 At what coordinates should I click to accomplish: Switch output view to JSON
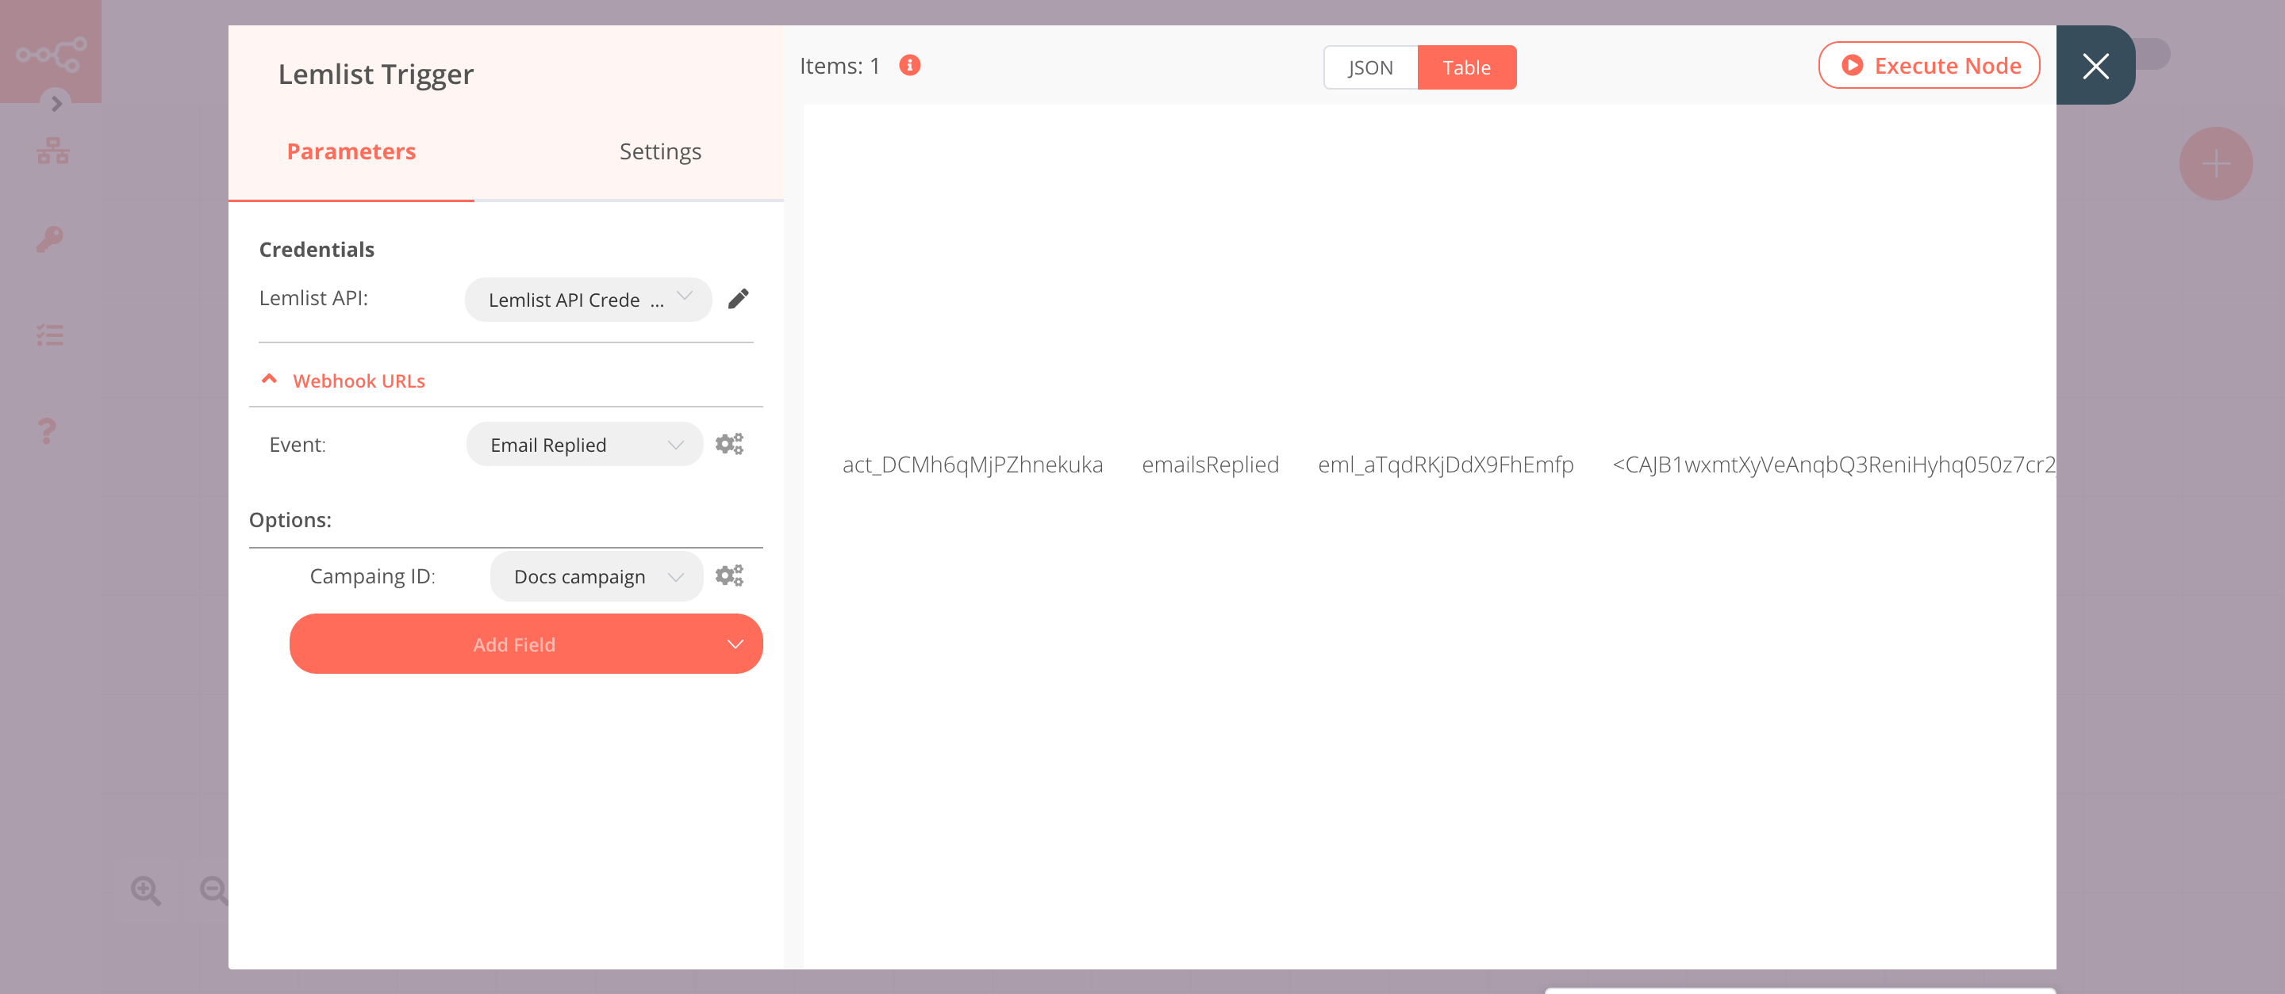[x=1369, y=67]
